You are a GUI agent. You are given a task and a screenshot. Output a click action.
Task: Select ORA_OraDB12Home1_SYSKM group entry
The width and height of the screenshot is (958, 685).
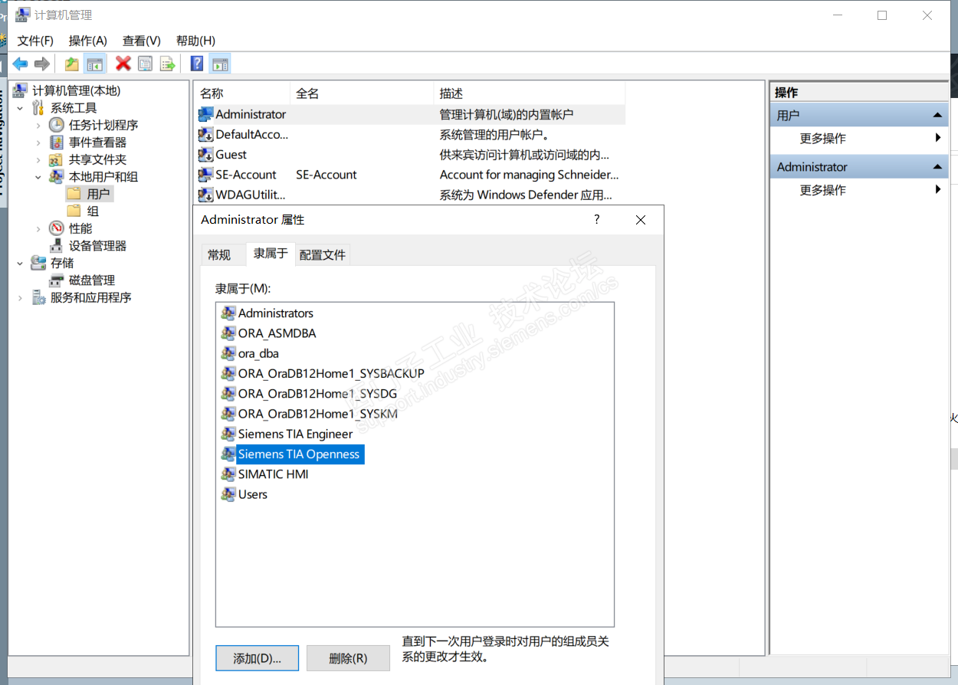[318, 414]
